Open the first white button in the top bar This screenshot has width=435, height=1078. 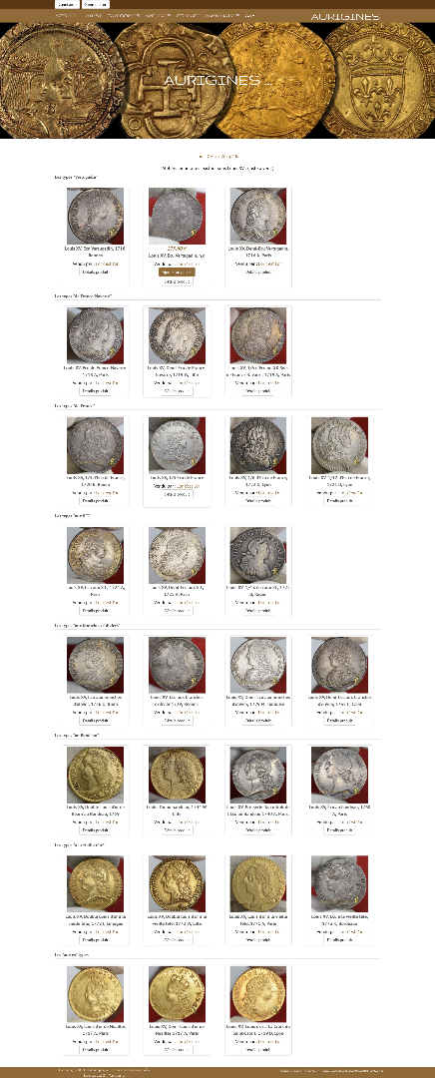65,5
